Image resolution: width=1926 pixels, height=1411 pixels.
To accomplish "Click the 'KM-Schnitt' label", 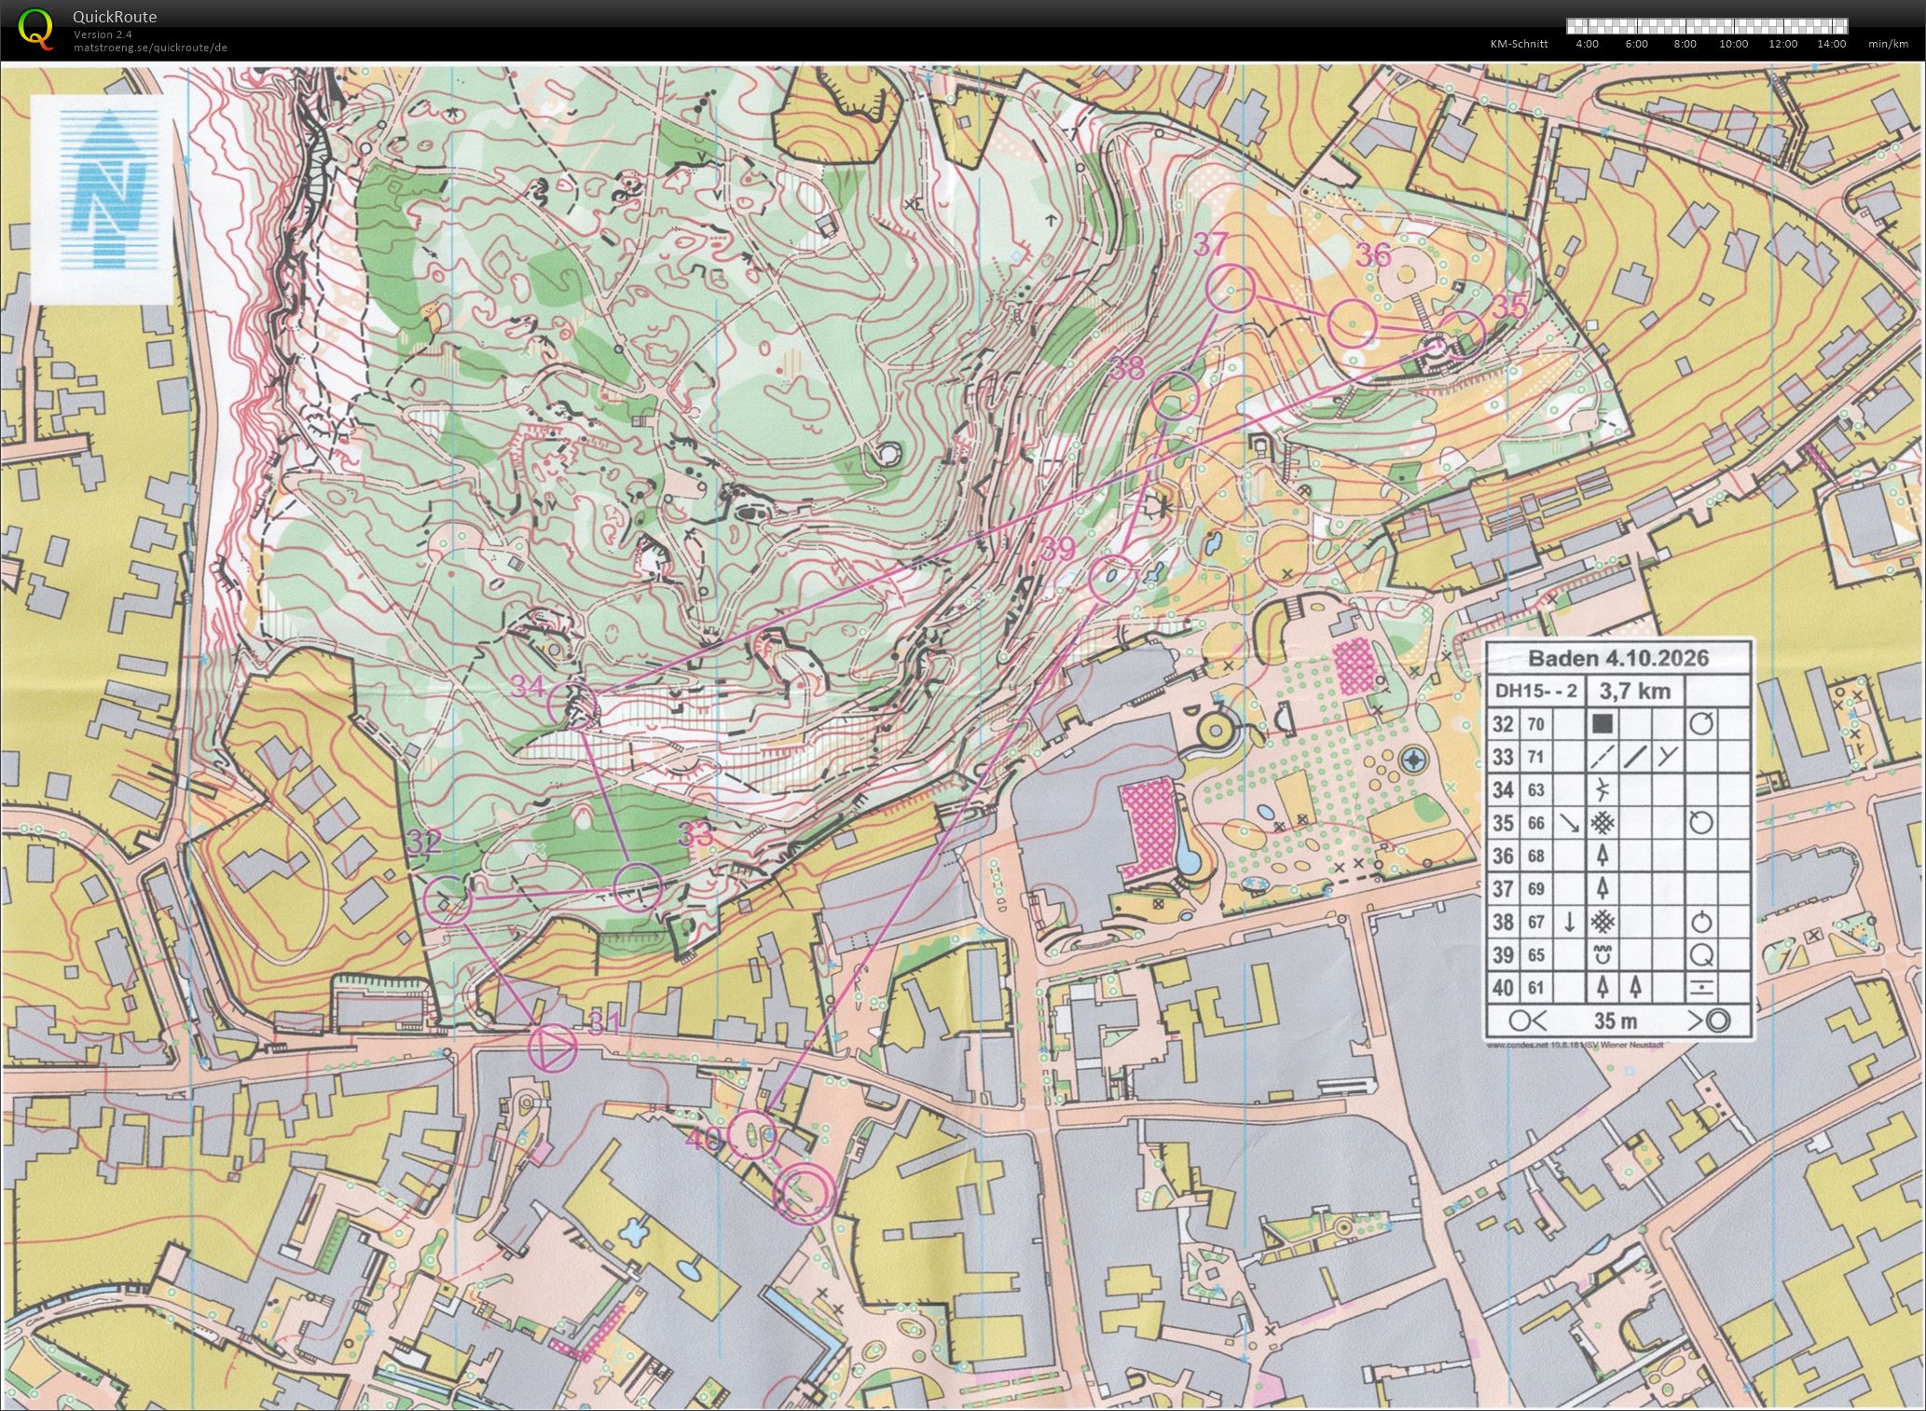I will click(x=1520, y=44).
